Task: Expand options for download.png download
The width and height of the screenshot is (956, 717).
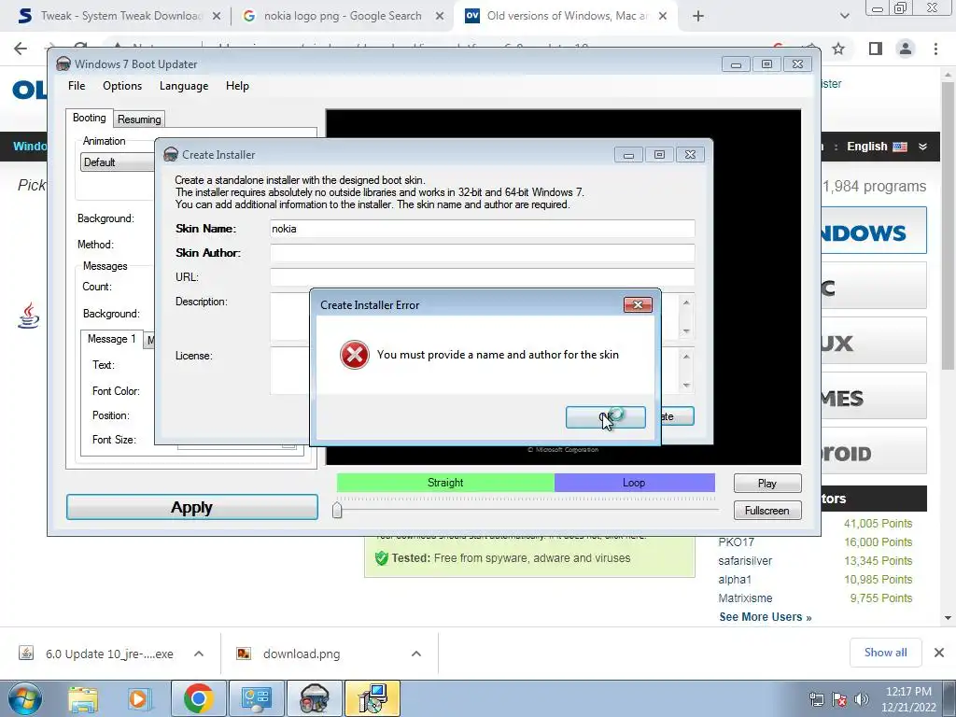Action: [416, 654]
